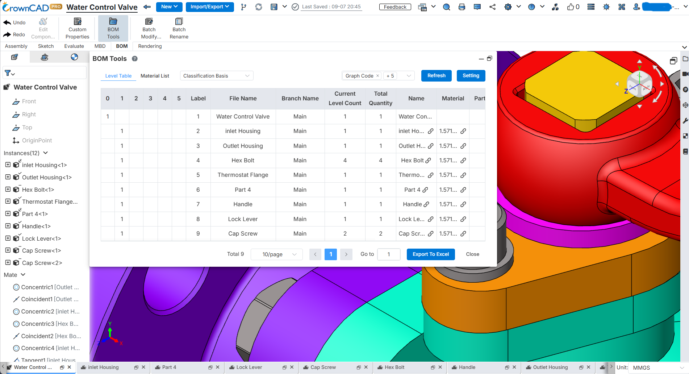Click the help question mark in title bar

coord(531,7)
